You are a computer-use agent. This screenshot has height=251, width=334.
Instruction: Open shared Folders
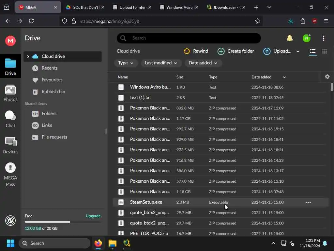(x=63, y=113)
